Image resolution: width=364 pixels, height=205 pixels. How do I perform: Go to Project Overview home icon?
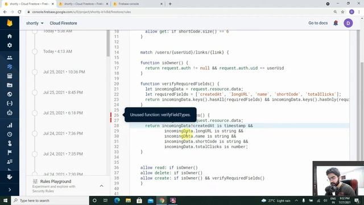10,36
